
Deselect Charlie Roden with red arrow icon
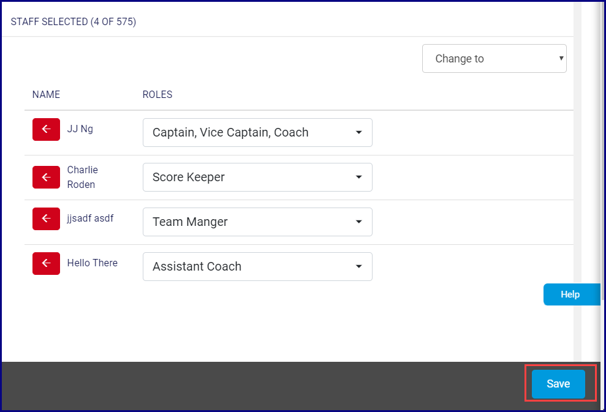[46, 177]
